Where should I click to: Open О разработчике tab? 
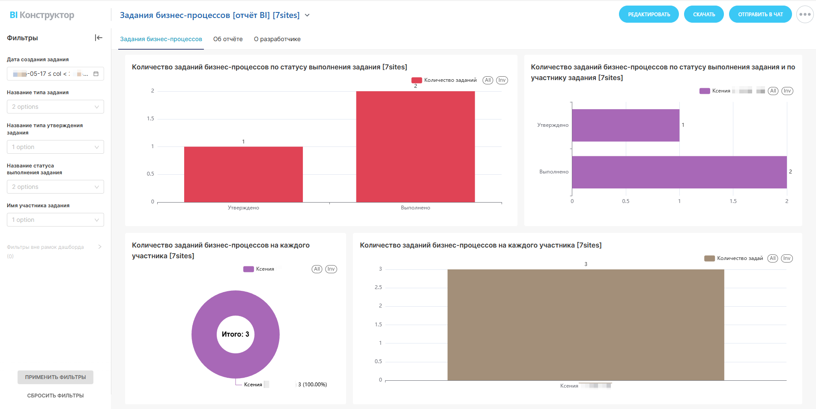pos(277,39)
